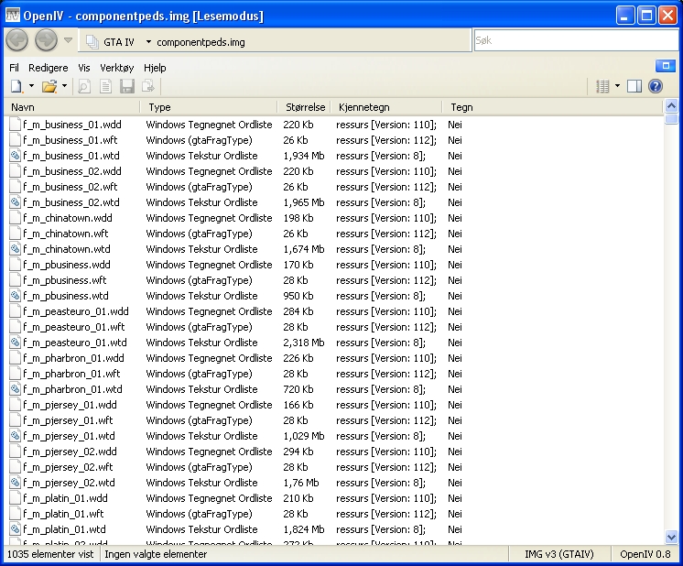683x566 pixels.
Task: Select file name f_m_peasteuro_01.wdd
Action: (76, 311)
